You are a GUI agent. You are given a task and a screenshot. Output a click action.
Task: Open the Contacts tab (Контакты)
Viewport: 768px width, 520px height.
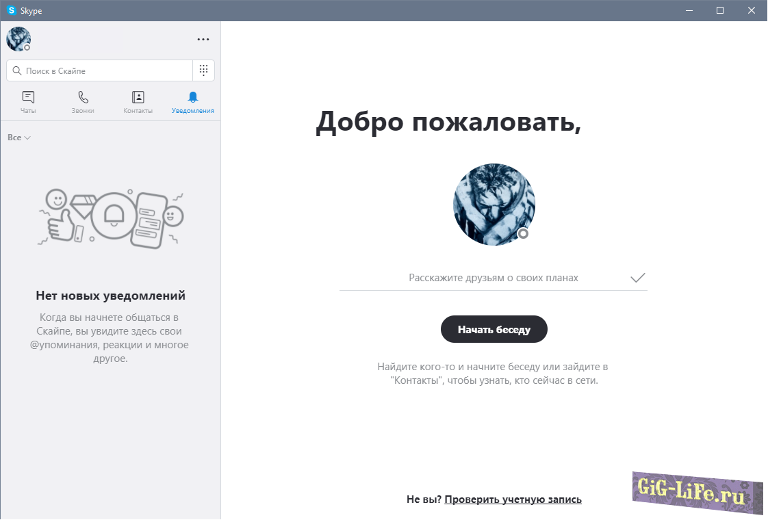pos(138,102)
